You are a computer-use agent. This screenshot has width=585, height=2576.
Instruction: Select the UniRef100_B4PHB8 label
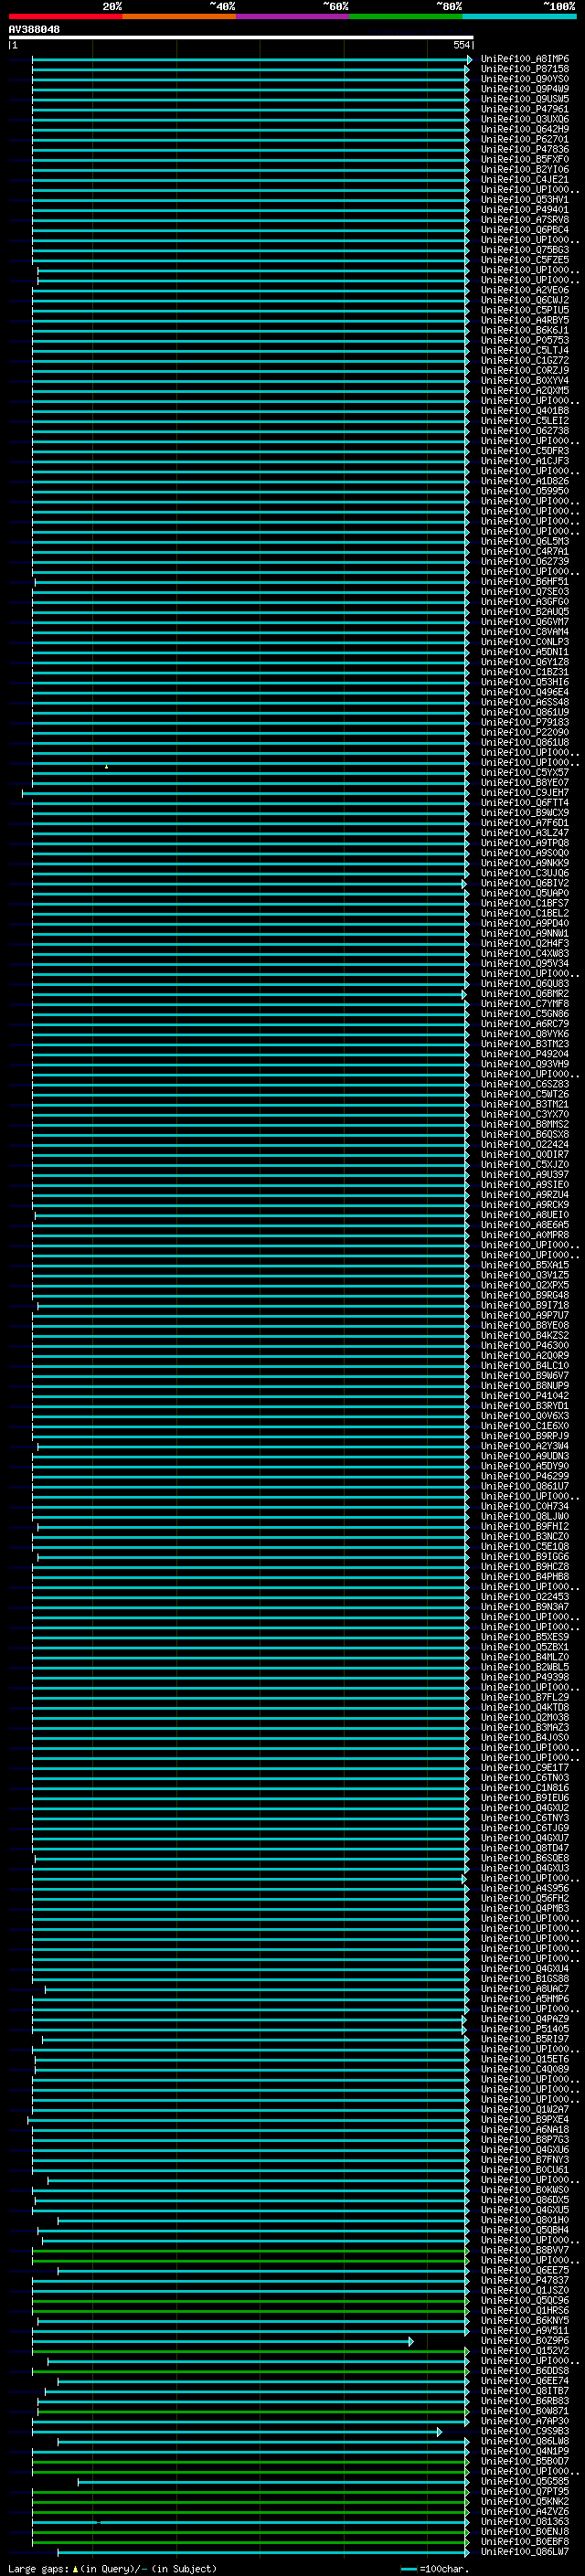525,1577
